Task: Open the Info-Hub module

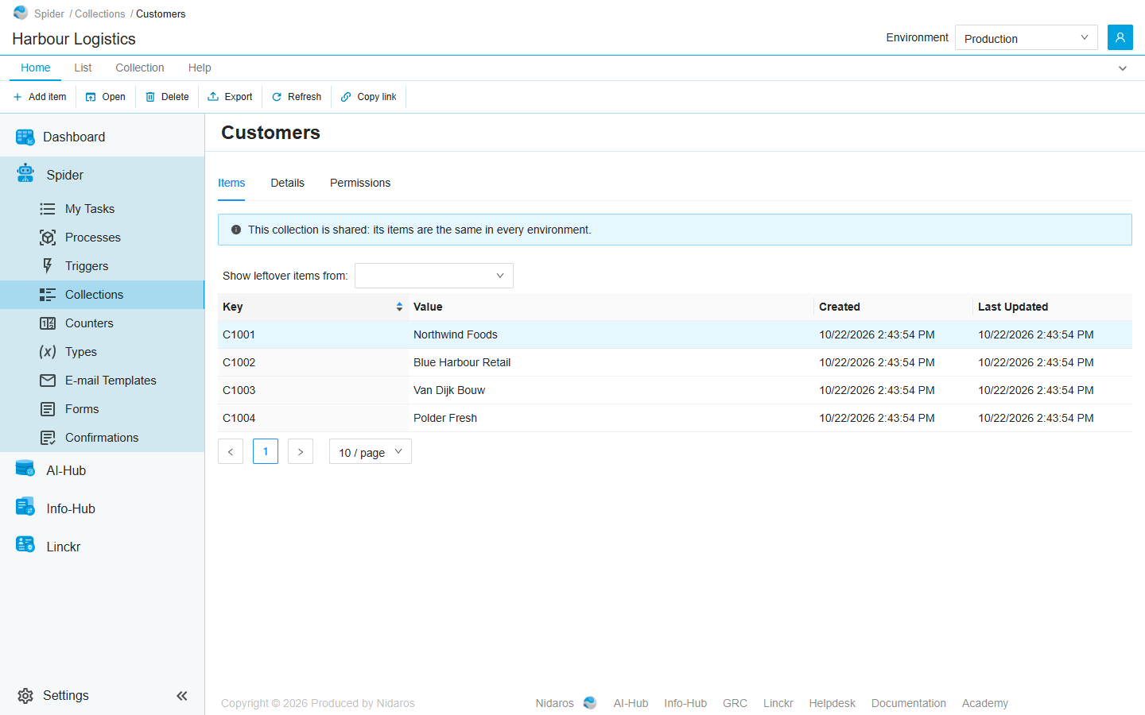Action: [x=102, y=509]
